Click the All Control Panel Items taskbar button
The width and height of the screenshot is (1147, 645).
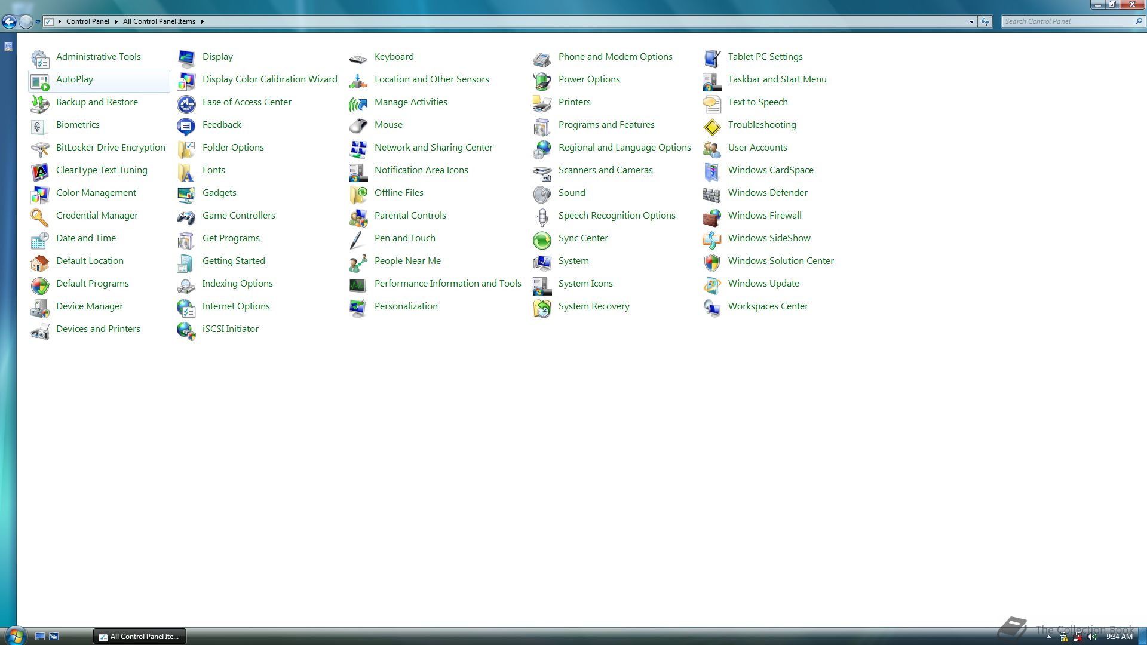tap(140, 637)
